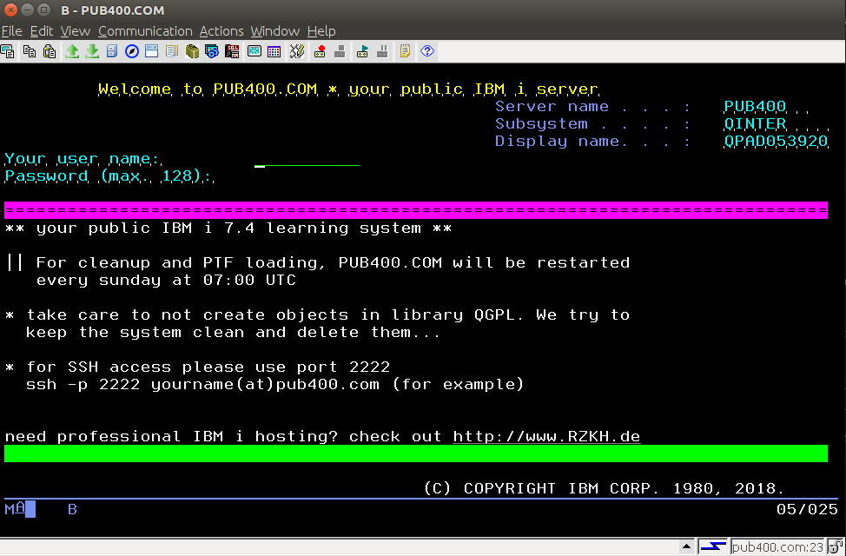This screenshot has height=556, width=846.
Task: Open the color mapping grid icon
Action: pos(273,50)
